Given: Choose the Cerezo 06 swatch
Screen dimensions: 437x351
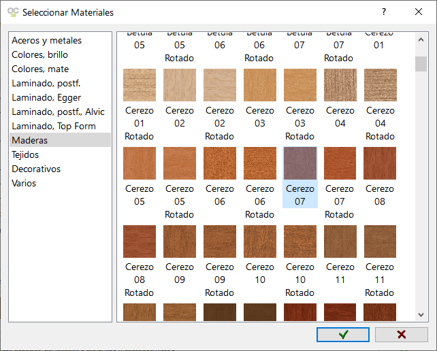Looking at the screenshot, I should (220, 163).
